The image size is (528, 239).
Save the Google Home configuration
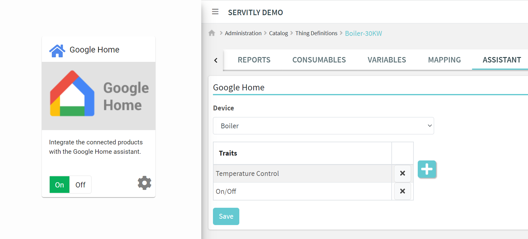tap(226, 216)
